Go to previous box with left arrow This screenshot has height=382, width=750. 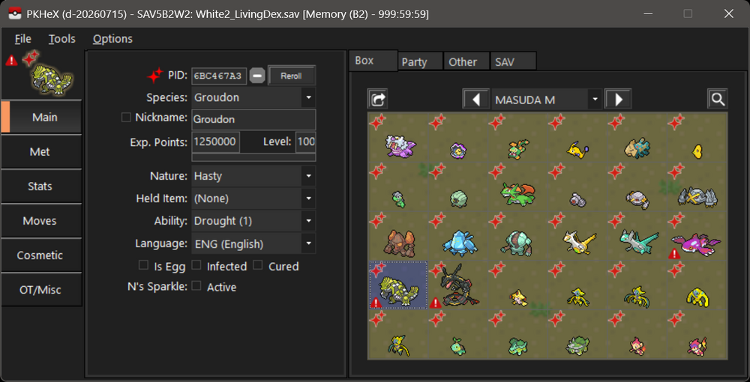(476, 100)
